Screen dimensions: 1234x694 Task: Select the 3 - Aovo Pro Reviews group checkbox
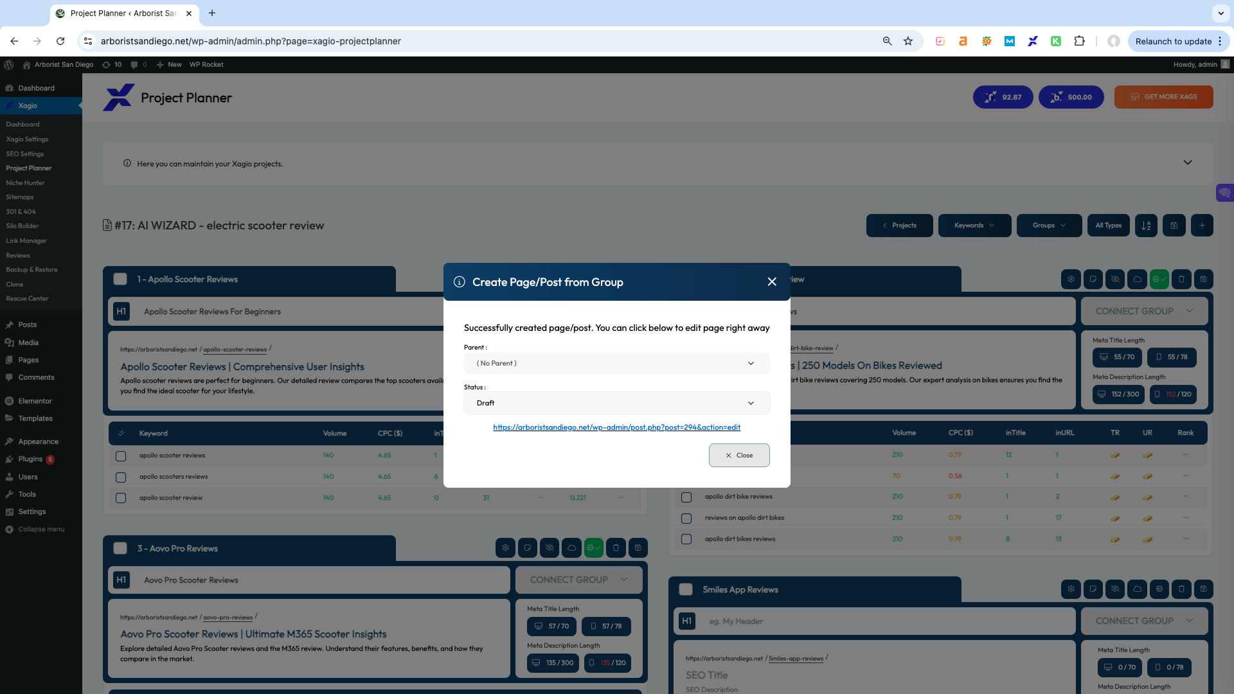[x=120, y=548]
